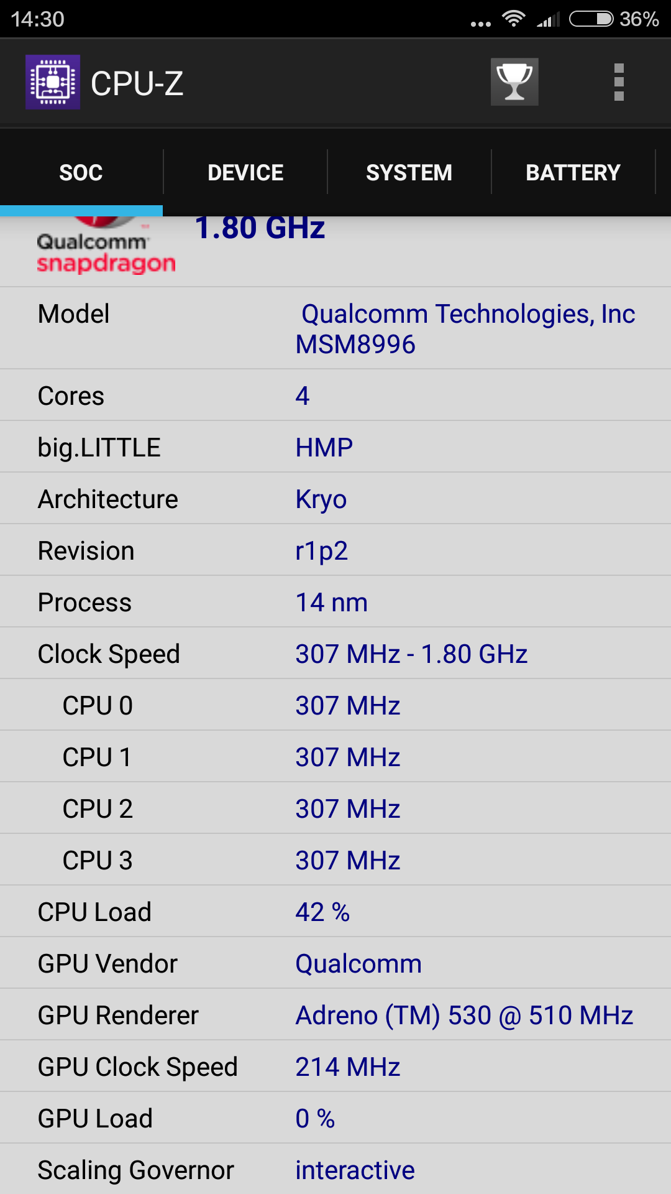Tap the Scaling Governor interactive row
671x1194 pixels.
click(335, 1169)
